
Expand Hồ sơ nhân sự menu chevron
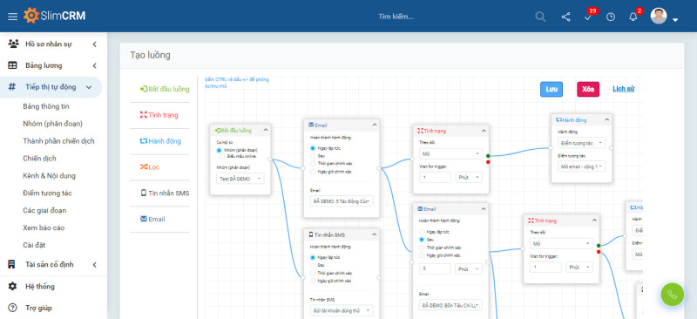94,44
